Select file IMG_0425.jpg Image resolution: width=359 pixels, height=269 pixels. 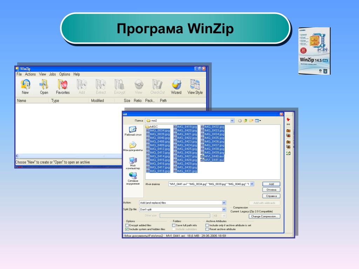(185, 149)
